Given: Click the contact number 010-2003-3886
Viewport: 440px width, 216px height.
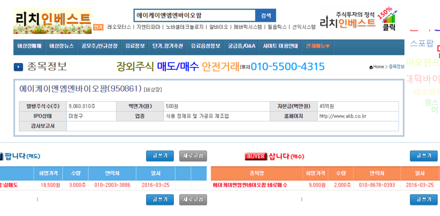Looking at the screenshot, I should (x=112, y=185).
